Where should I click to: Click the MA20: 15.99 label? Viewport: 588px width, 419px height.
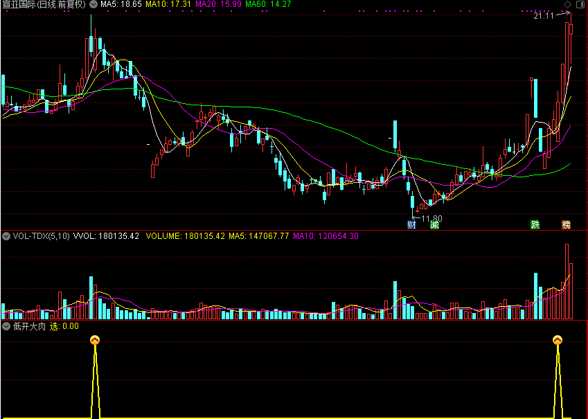[219, 4]
